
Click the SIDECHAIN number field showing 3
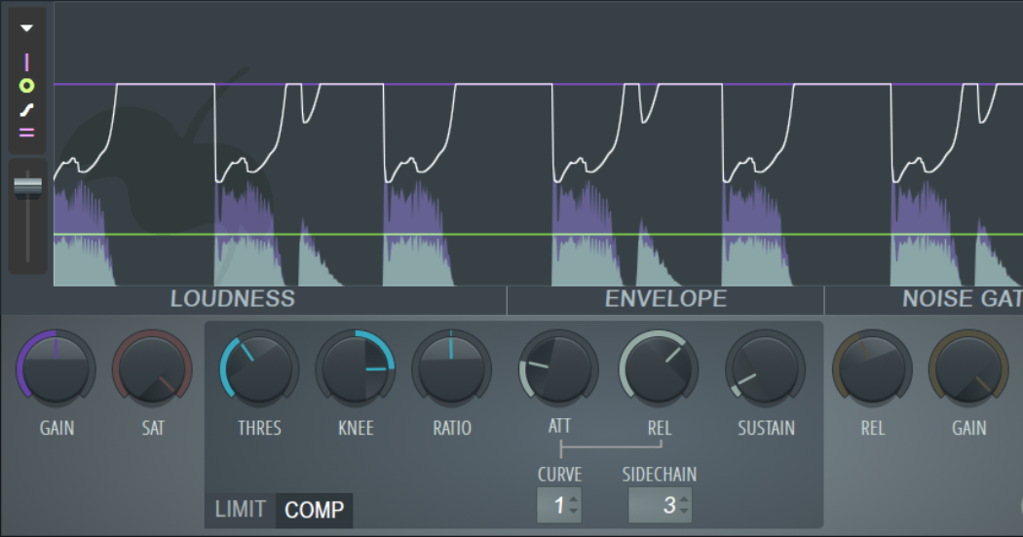(660, 505)
